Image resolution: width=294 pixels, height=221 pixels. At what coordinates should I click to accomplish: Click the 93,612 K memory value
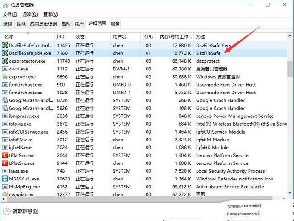coord(181,187)
